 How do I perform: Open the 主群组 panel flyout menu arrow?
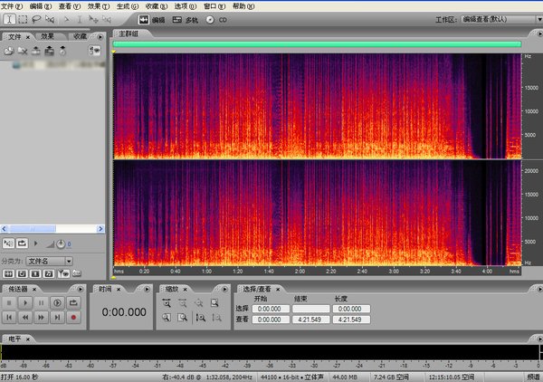[x=539, y=33]
